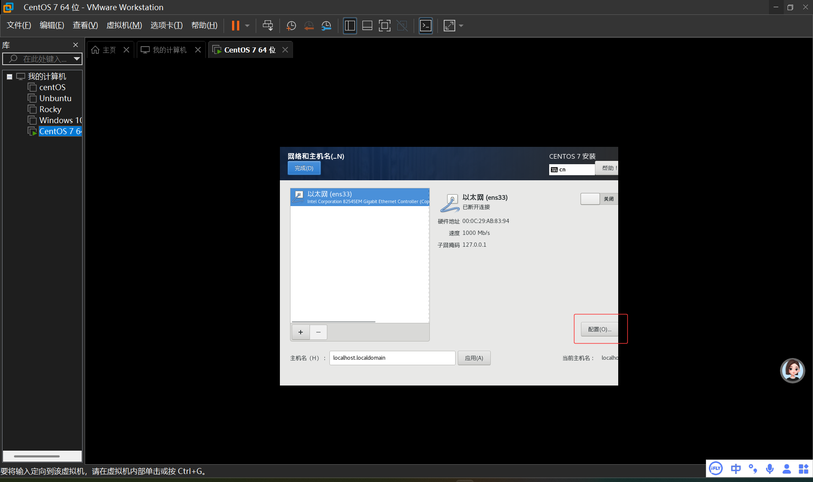Click the stretch guest display icon

(449, 26)
